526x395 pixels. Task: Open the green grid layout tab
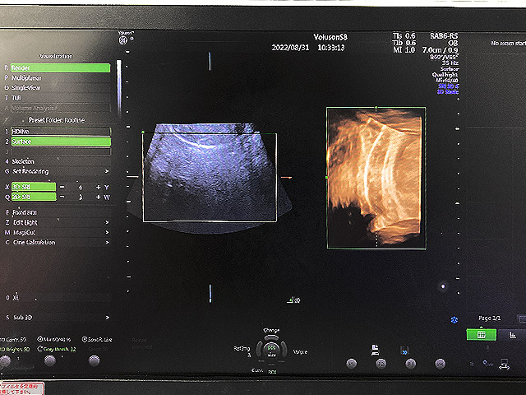[482, 335]
